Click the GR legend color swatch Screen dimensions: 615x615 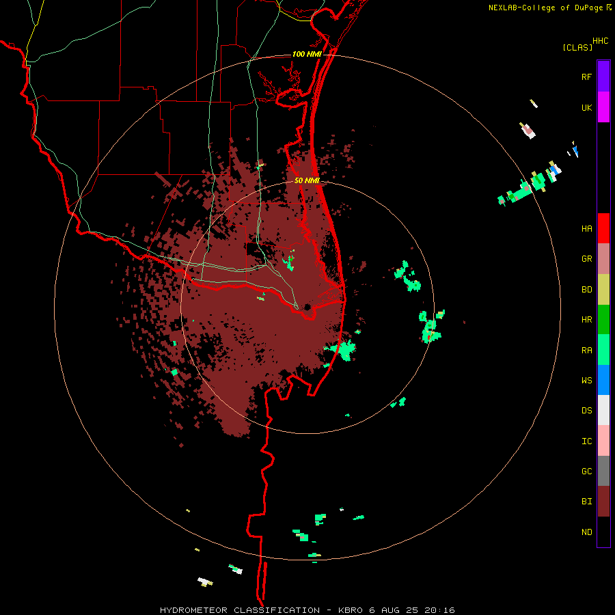[603, 259]
